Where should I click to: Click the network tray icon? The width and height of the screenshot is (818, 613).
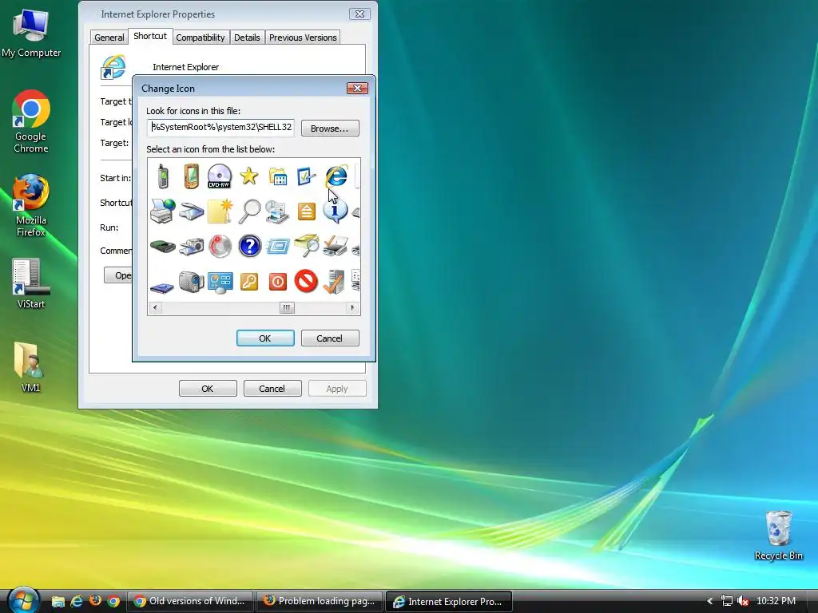[x=727, y=601]
